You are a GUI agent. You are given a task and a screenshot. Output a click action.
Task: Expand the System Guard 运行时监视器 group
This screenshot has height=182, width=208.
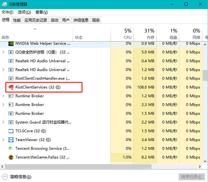[x=3, y=122]
